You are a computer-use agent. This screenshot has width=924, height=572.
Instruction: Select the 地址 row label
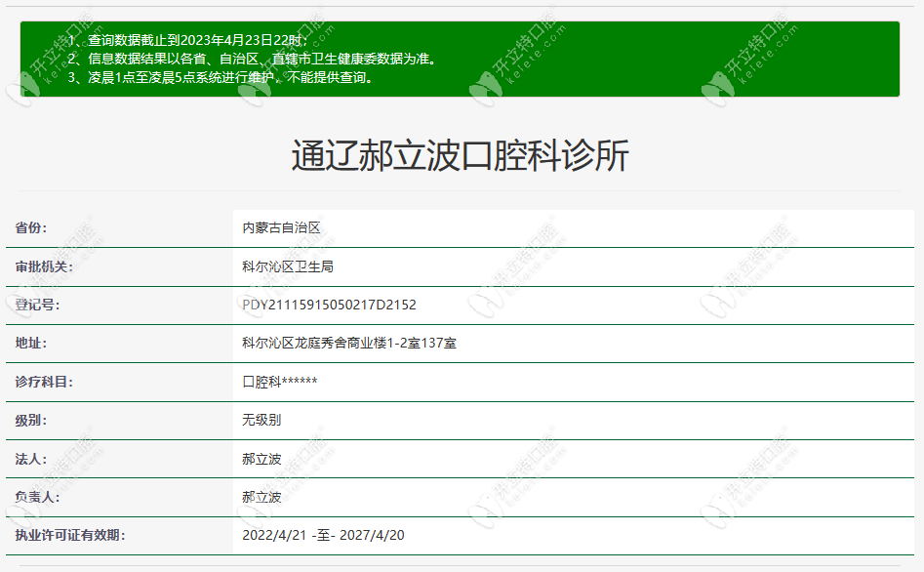tap(30, 343)
